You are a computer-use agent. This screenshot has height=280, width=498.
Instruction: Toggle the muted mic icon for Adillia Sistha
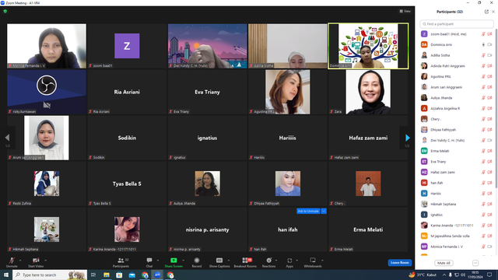483,55
